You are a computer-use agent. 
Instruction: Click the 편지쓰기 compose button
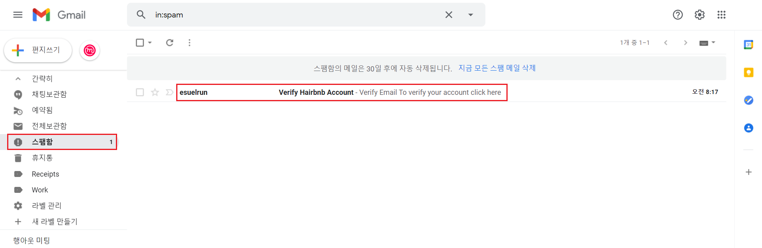coord(38,50)
